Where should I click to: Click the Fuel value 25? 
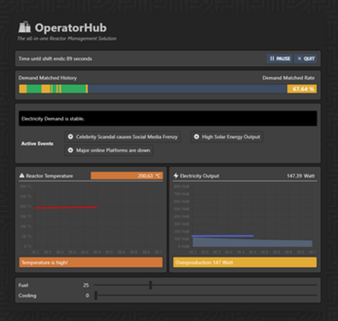pyautogui.click(x=86, y=285)
